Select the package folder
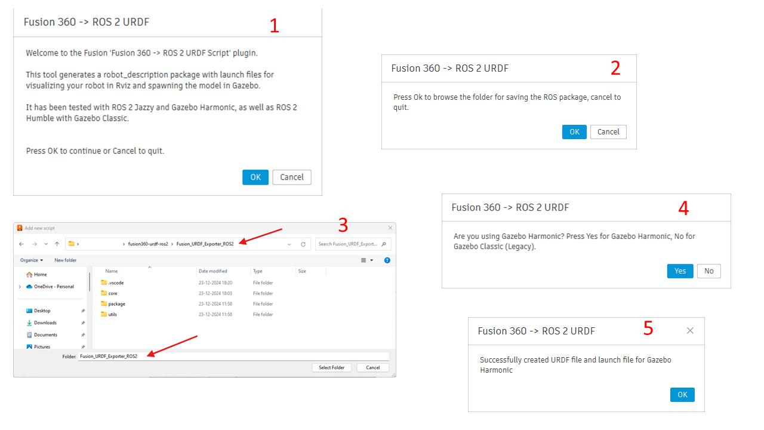764x430 pixels. point(116,304)
